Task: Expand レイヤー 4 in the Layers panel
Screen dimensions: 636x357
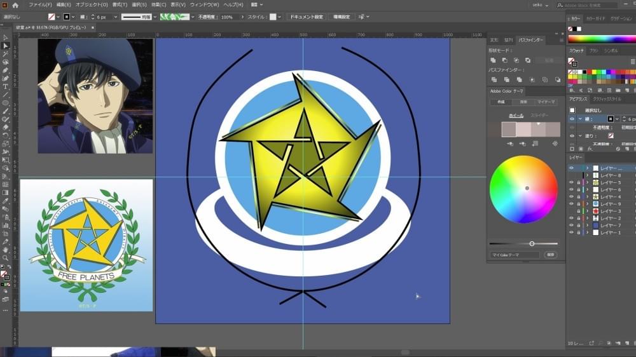Action: [x=587, y=197]
